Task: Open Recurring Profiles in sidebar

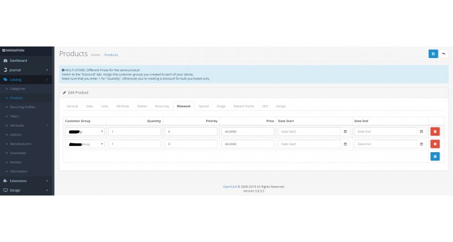Action: point(22,107)
